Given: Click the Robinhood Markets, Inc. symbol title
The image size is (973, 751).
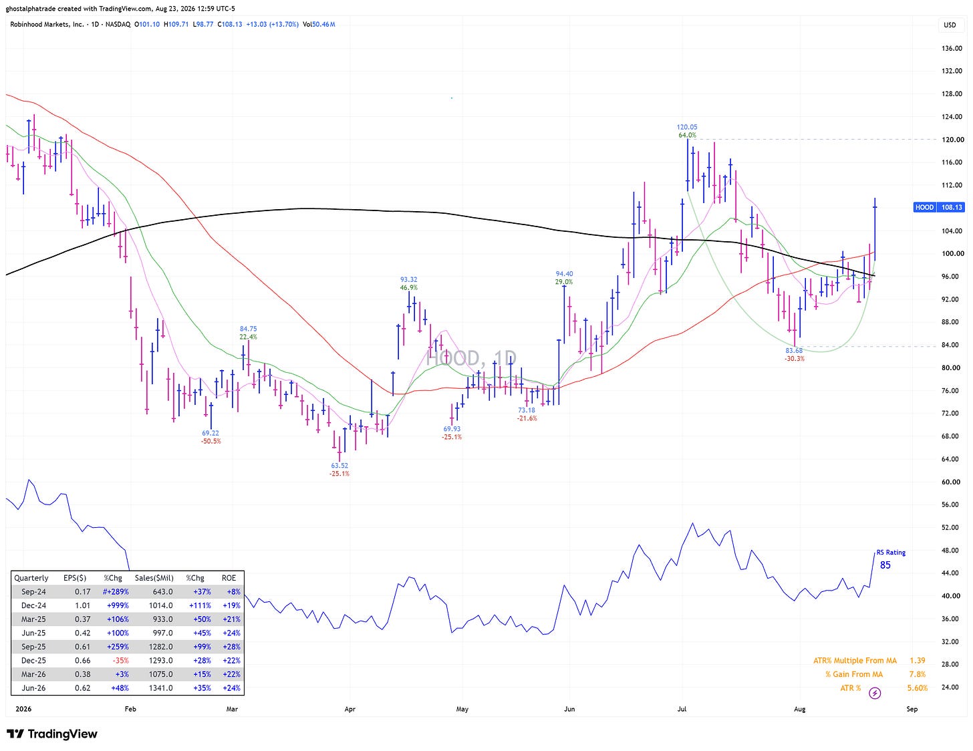Looking at the screenshot, I should click(x=47, y=25).
